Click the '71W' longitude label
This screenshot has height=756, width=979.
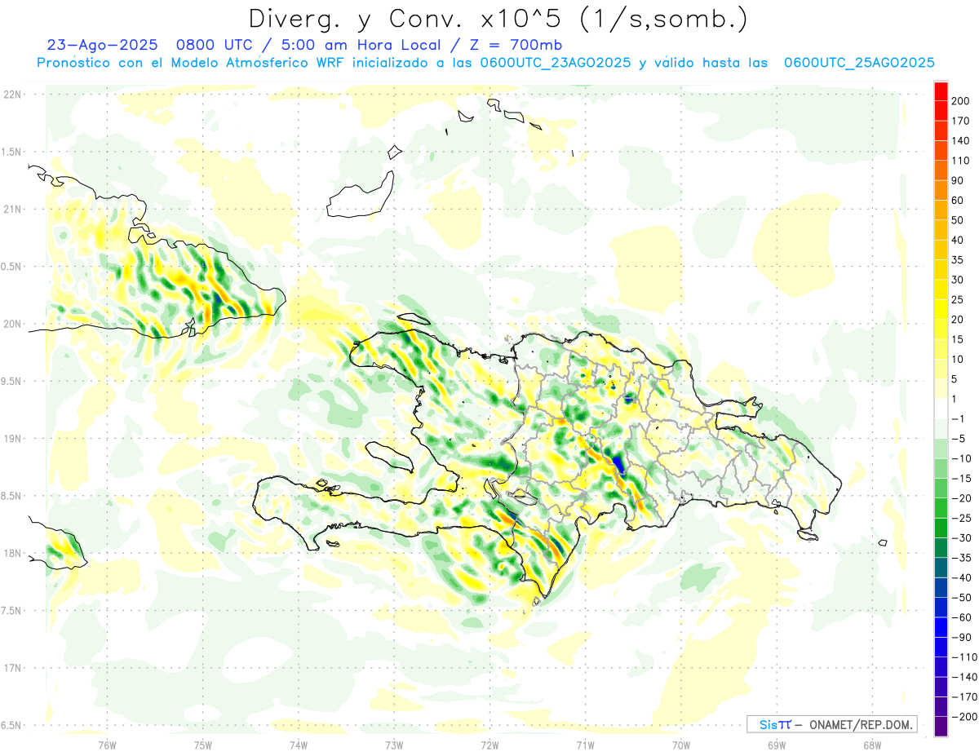tap(585, 745)
